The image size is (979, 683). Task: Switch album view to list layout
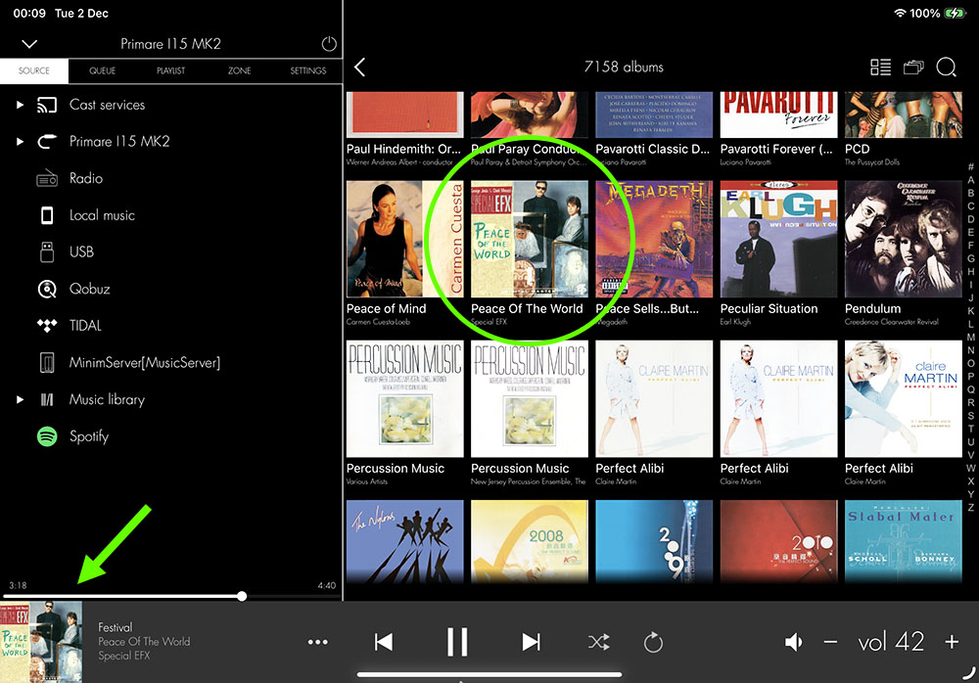(x=880, y=67)
